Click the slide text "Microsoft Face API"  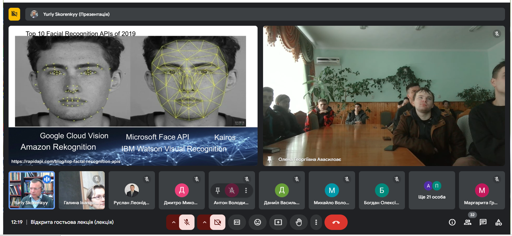[157, 137]
